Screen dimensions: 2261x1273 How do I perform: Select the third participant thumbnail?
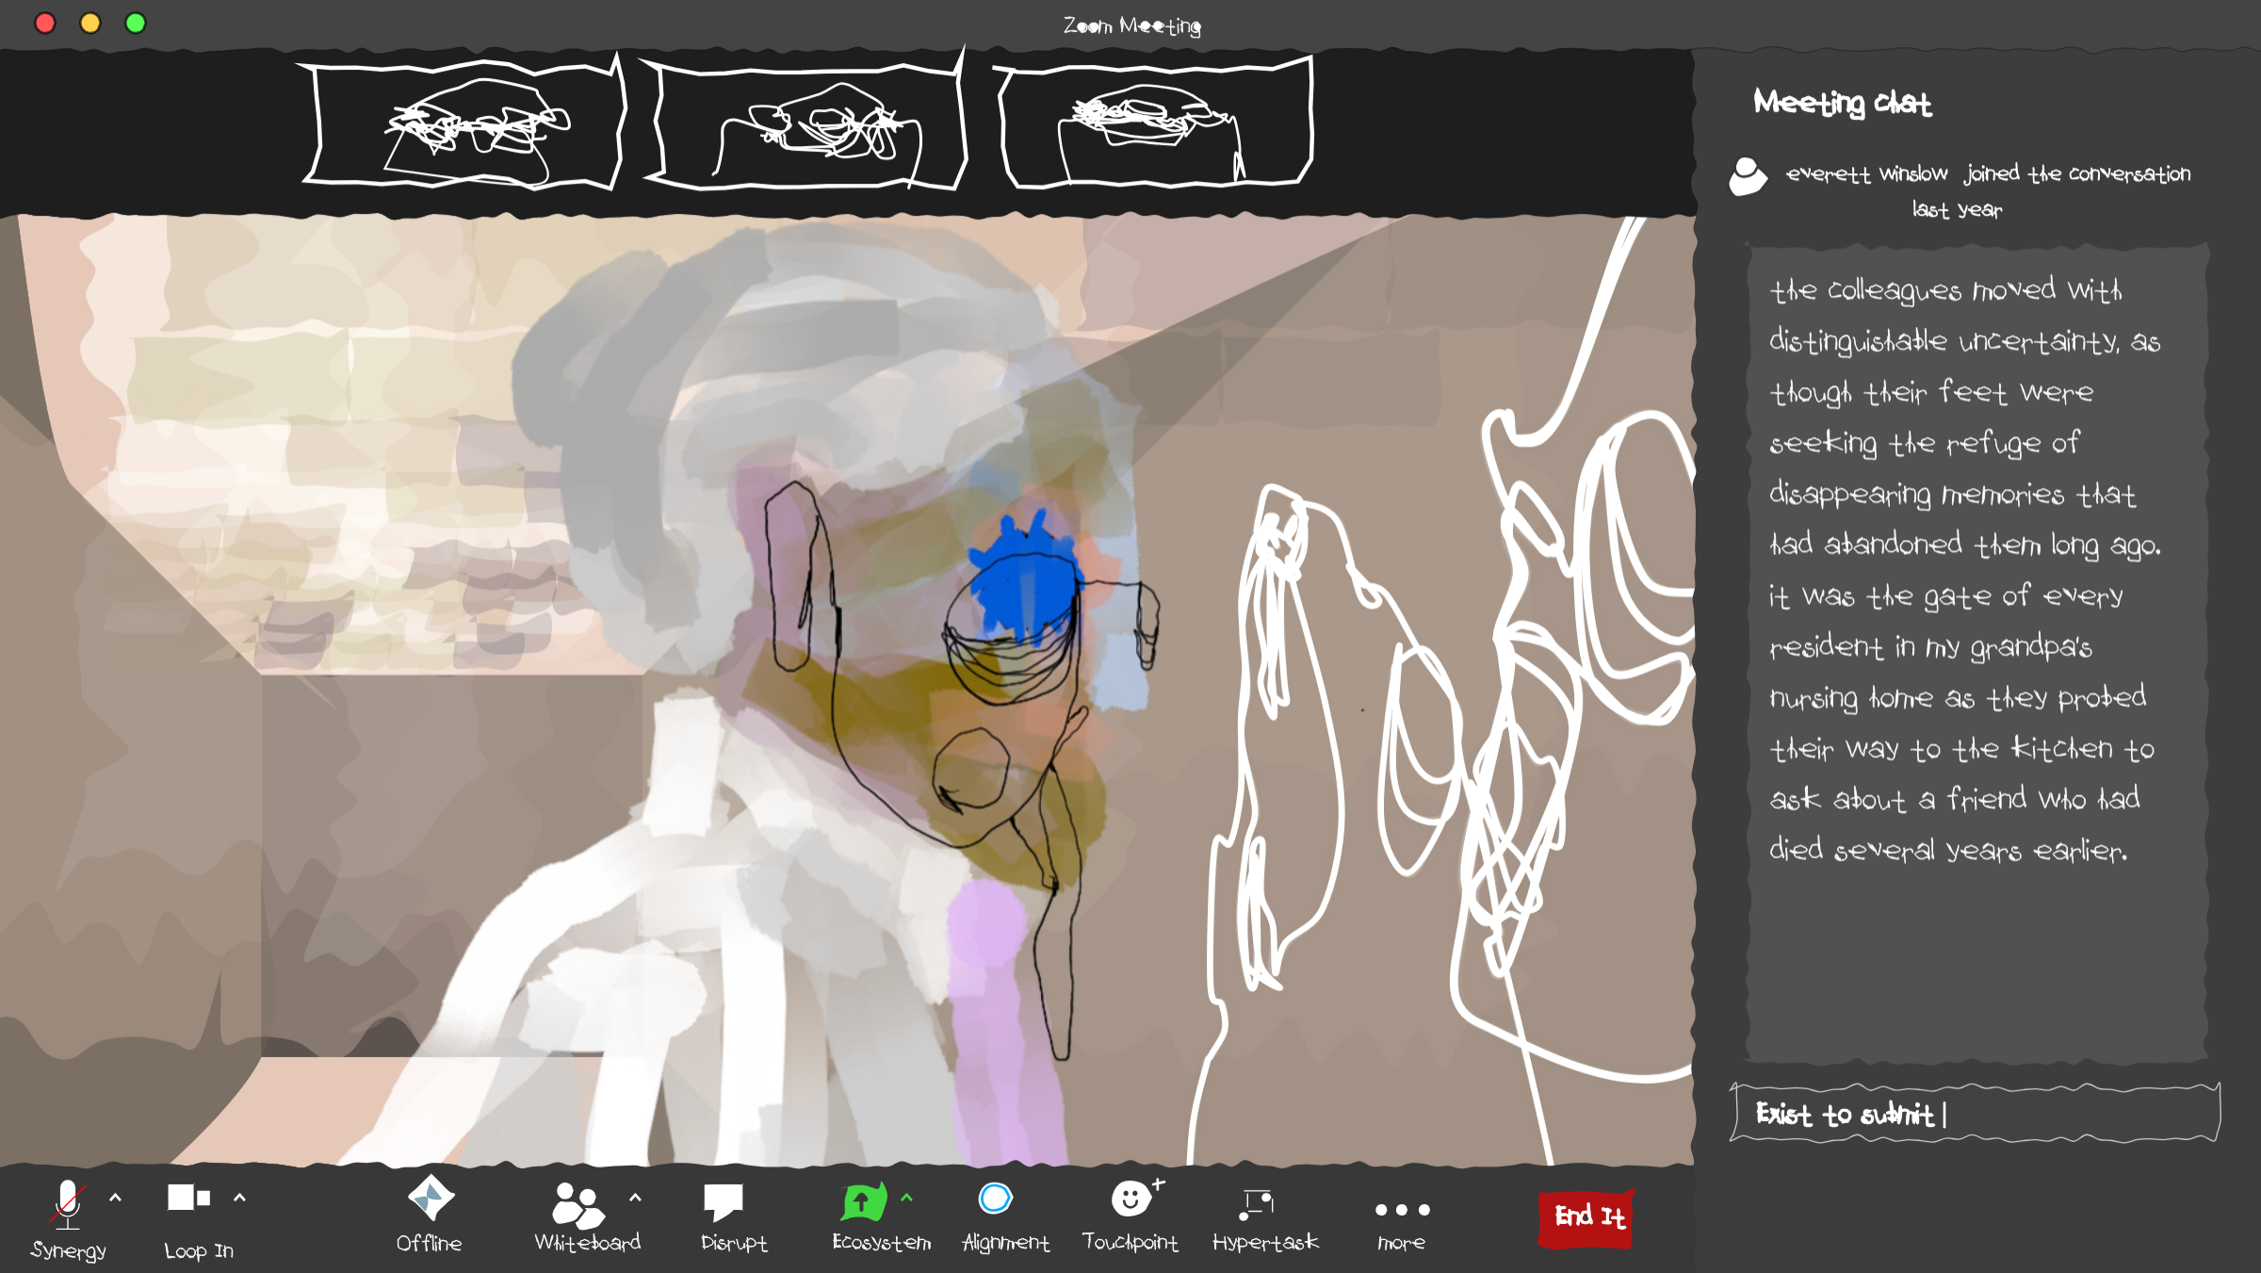coord(1153,124)
